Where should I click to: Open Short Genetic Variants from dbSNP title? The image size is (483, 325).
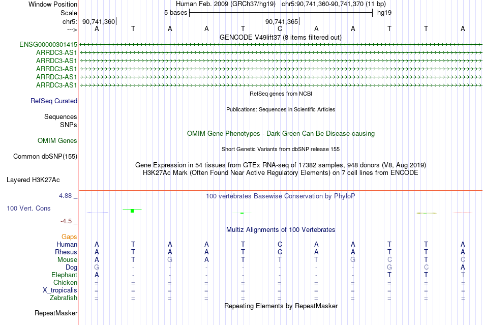coord(281,149)
